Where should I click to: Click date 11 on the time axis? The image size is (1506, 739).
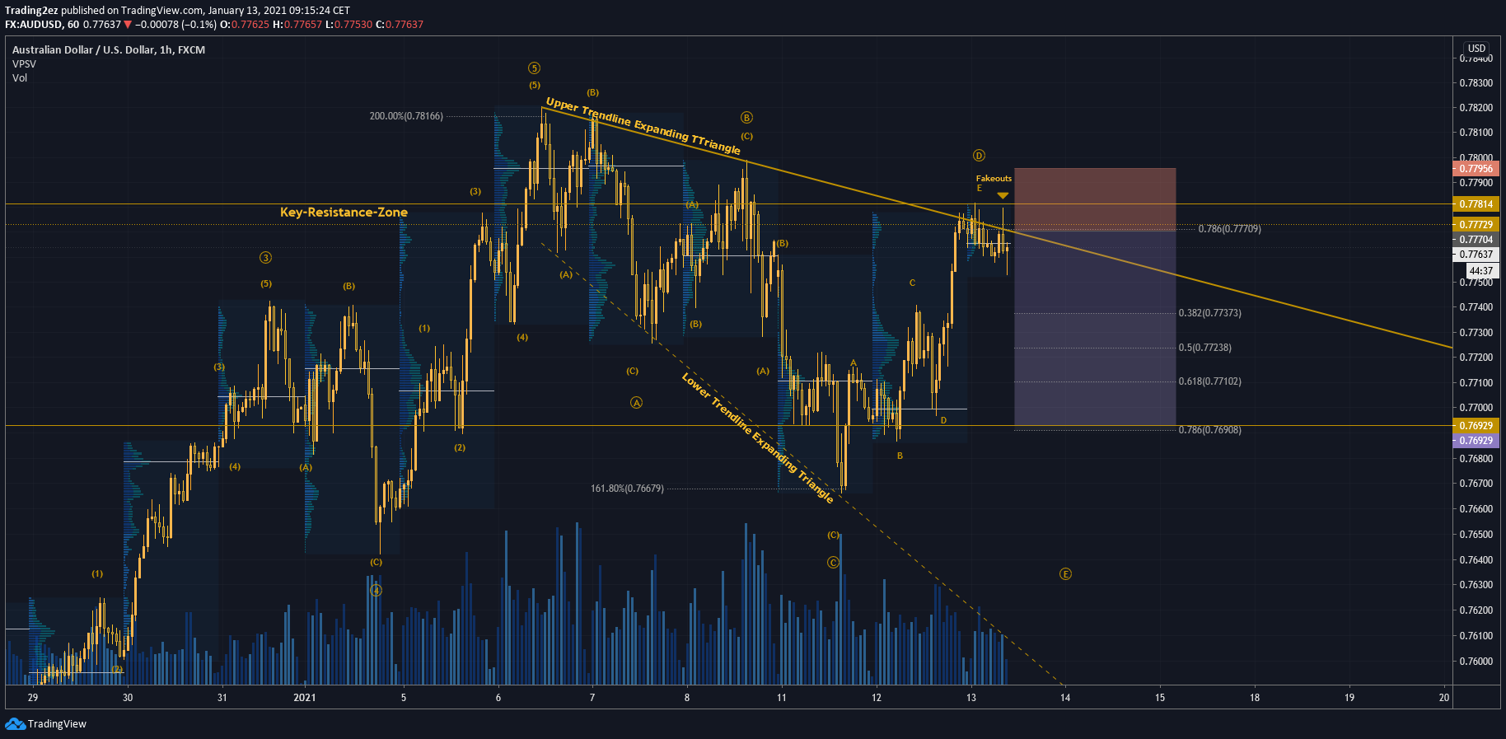782,698
